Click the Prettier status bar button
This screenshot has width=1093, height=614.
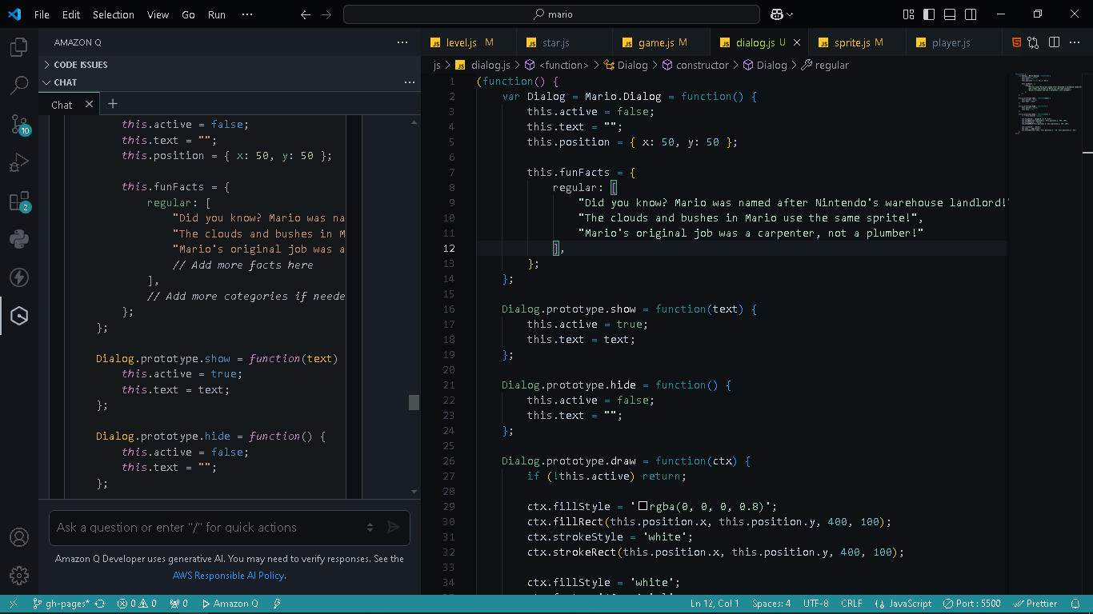(1035, 604)
